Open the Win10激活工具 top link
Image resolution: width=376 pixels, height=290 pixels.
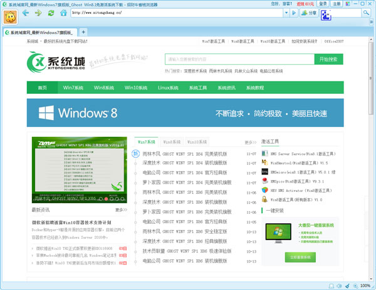(x=273, y=41)
